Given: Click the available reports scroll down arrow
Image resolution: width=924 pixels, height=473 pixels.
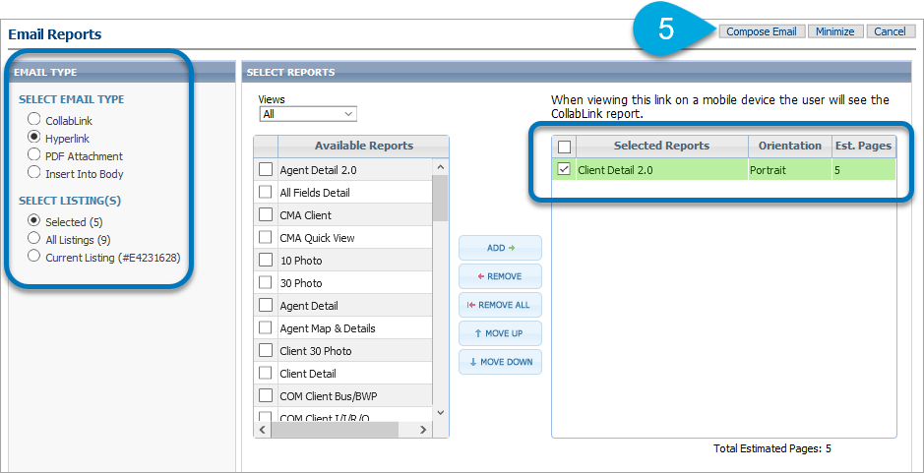Looking at the screenshot, I should pos(440,412).
